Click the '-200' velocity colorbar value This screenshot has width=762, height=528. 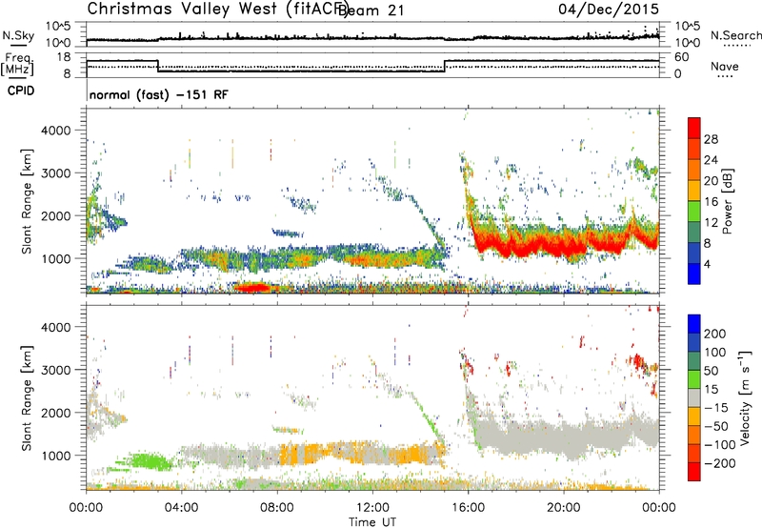[719, 463]
